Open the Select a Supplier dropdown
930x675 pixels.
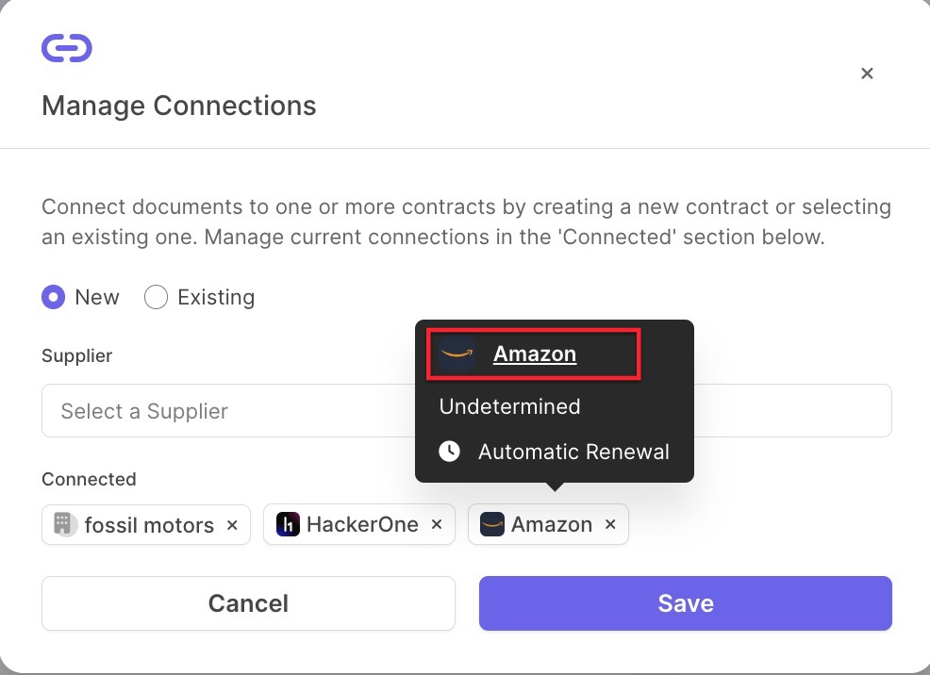(x=466, y=411)
